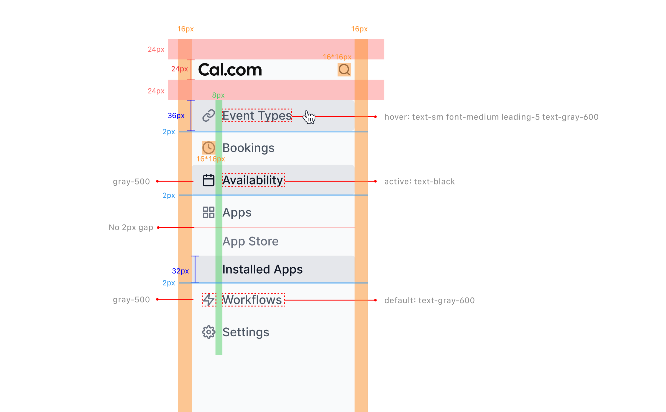The image size is (666, 412).
Task: Switch to the Bookings section
Action: pos(249,148)
